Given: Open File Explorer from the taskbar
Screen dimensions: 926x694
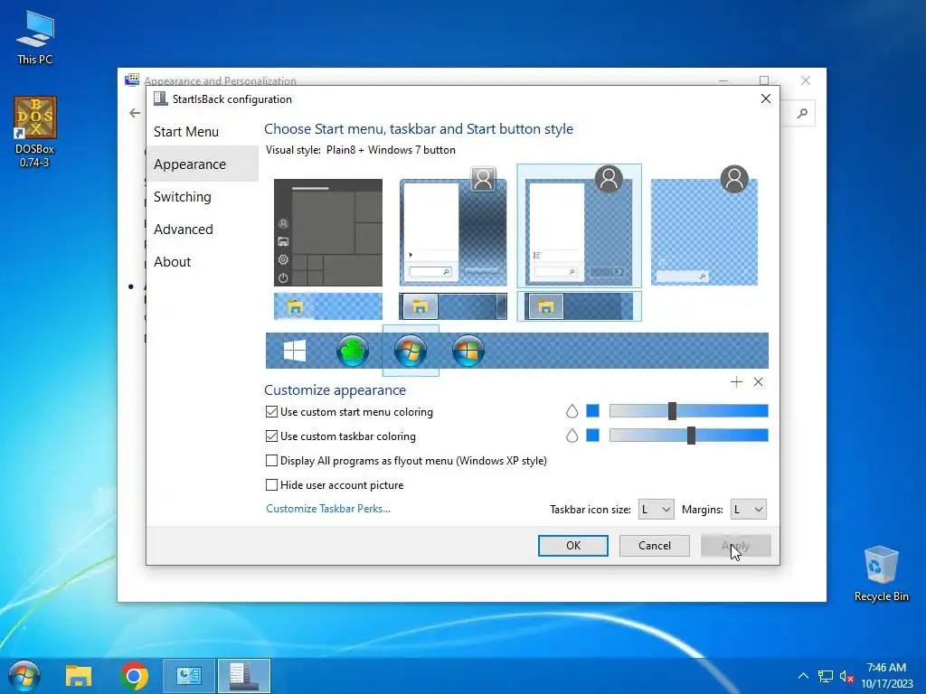Looking at the screenshot, I should point(79,676).
